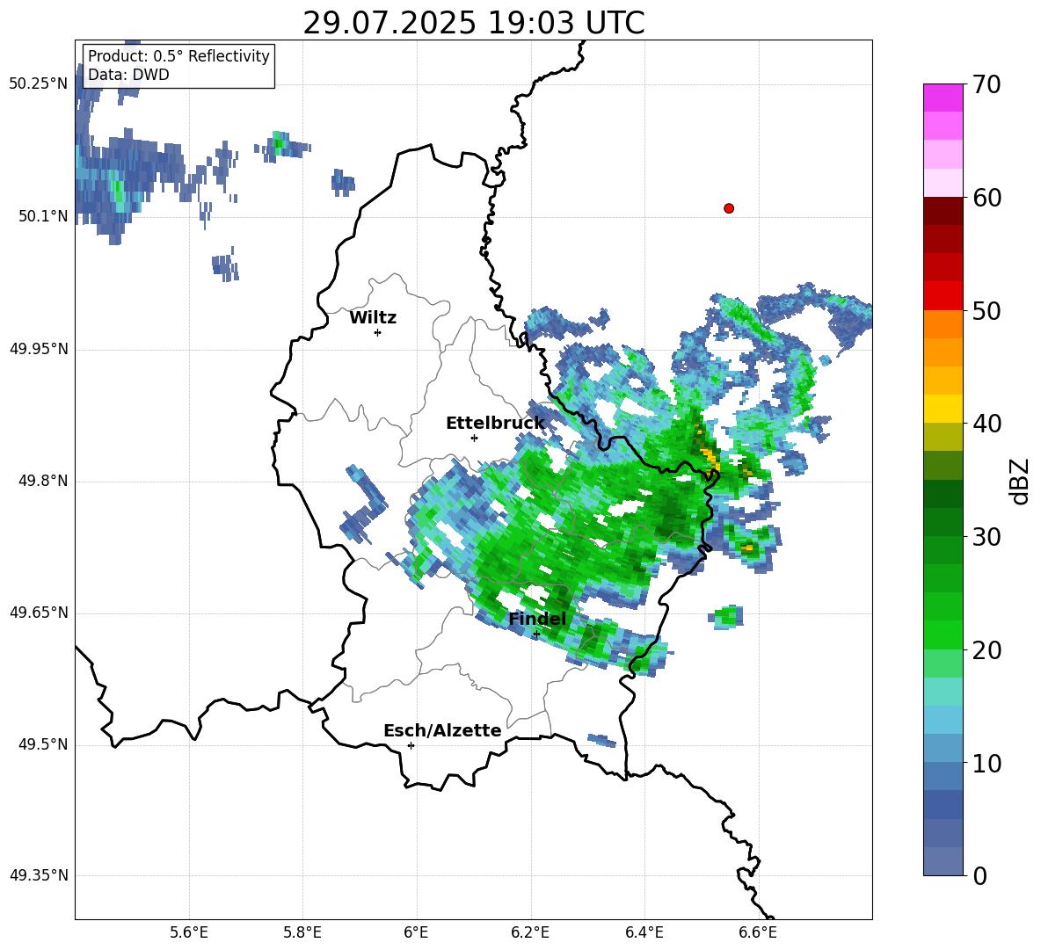Image resolution: width=1041 pixels, height=950 pixels.
Task: Click the 49.8°N latitude label
Action: pyautogui.click(x=43, y=481)
